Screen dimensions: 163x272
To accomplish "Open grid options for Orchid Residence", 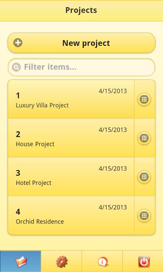I will tap(144, 216).
